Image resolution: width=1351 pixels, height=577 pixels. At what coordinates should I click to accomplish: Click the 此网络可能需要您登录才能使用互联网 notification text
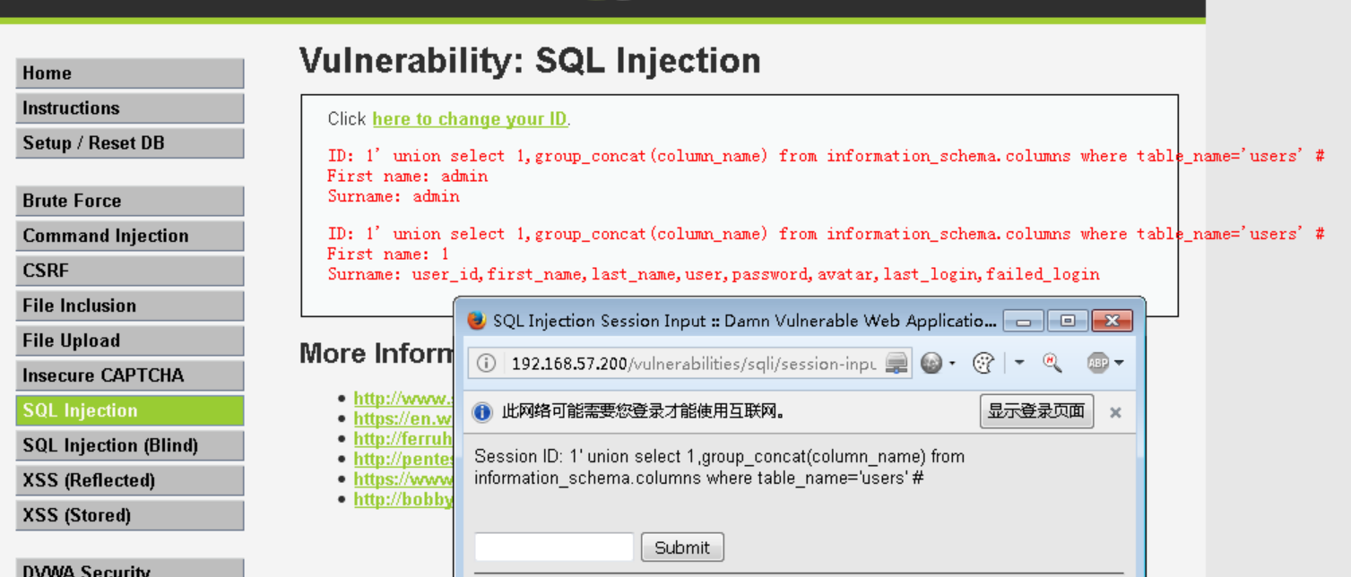(x=645, y=412)
